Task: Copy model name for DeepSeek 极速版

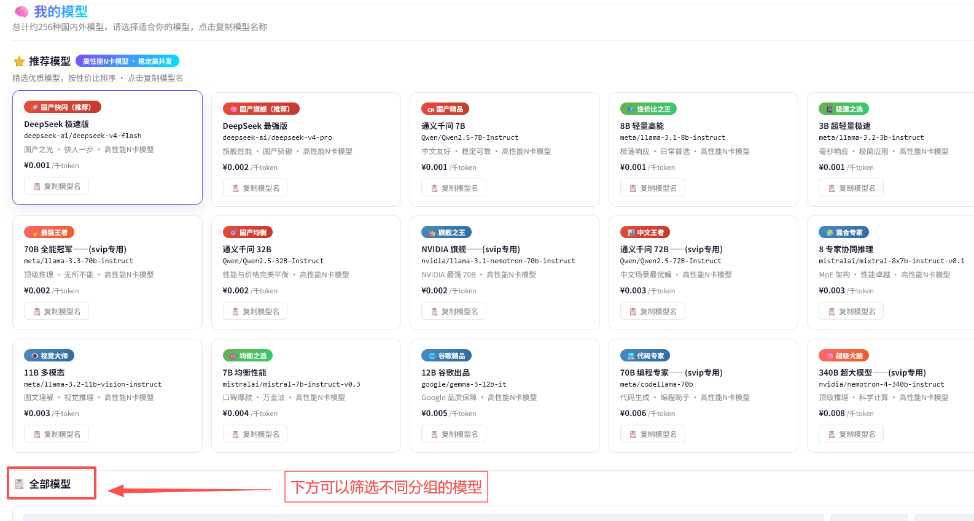Action: point(56,186)
